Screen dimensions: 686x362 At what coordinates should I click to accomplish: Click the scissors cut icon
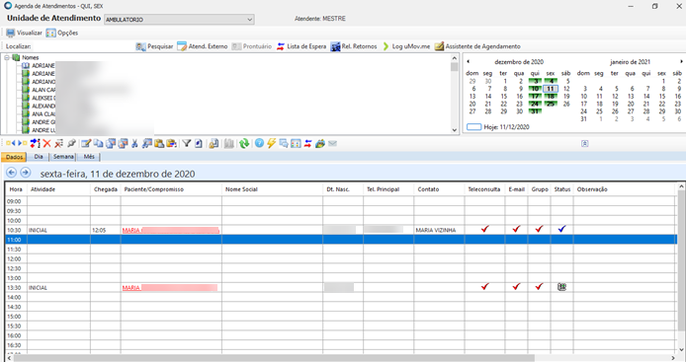tap(134, 143)
